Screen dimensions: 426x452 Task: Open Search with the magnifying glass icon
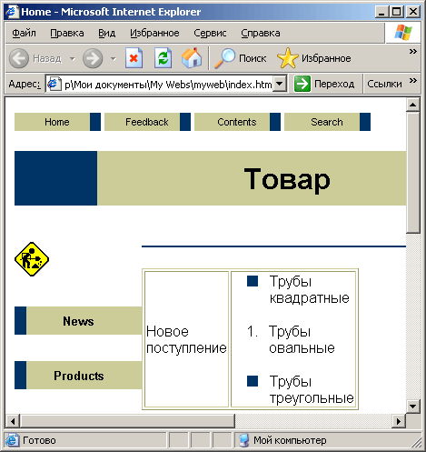(225, 58)
